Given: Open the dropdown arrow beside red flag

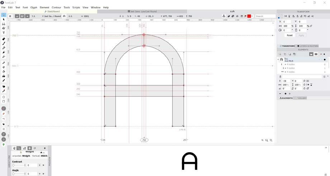Looking at the screenshot, I should [x=252, y=16].
